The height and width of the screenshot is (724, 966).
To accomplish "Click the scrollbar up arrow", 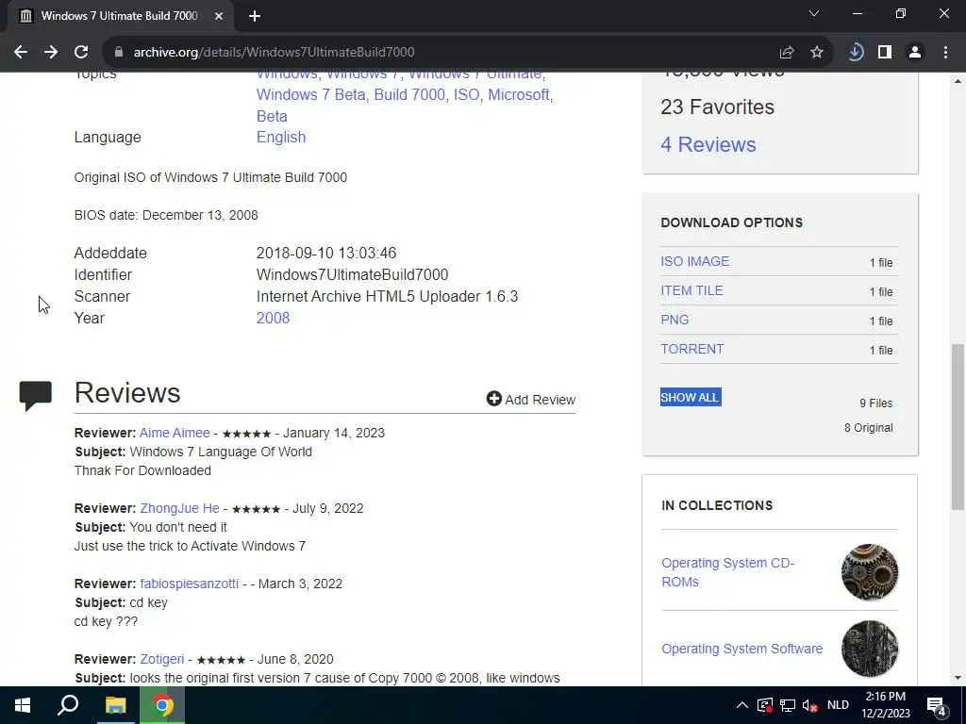I will [958, 81].
